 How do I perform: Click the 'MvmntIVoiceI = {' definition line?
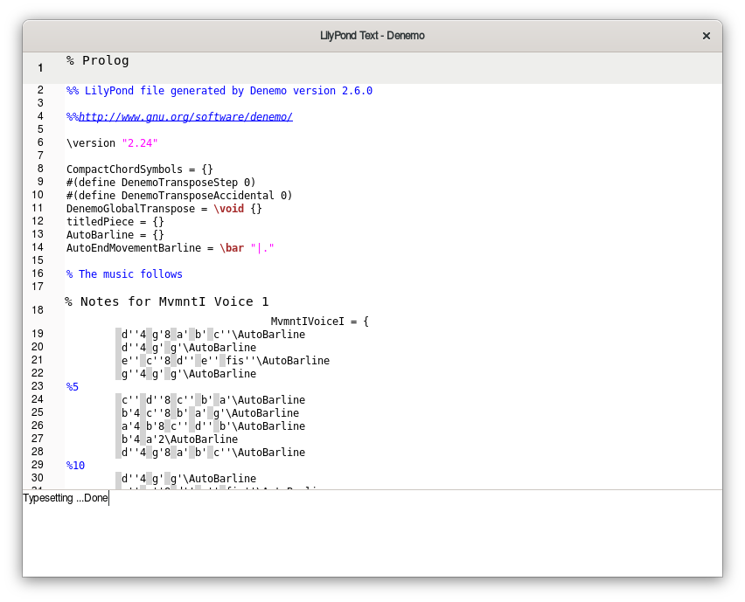(319, 322)
